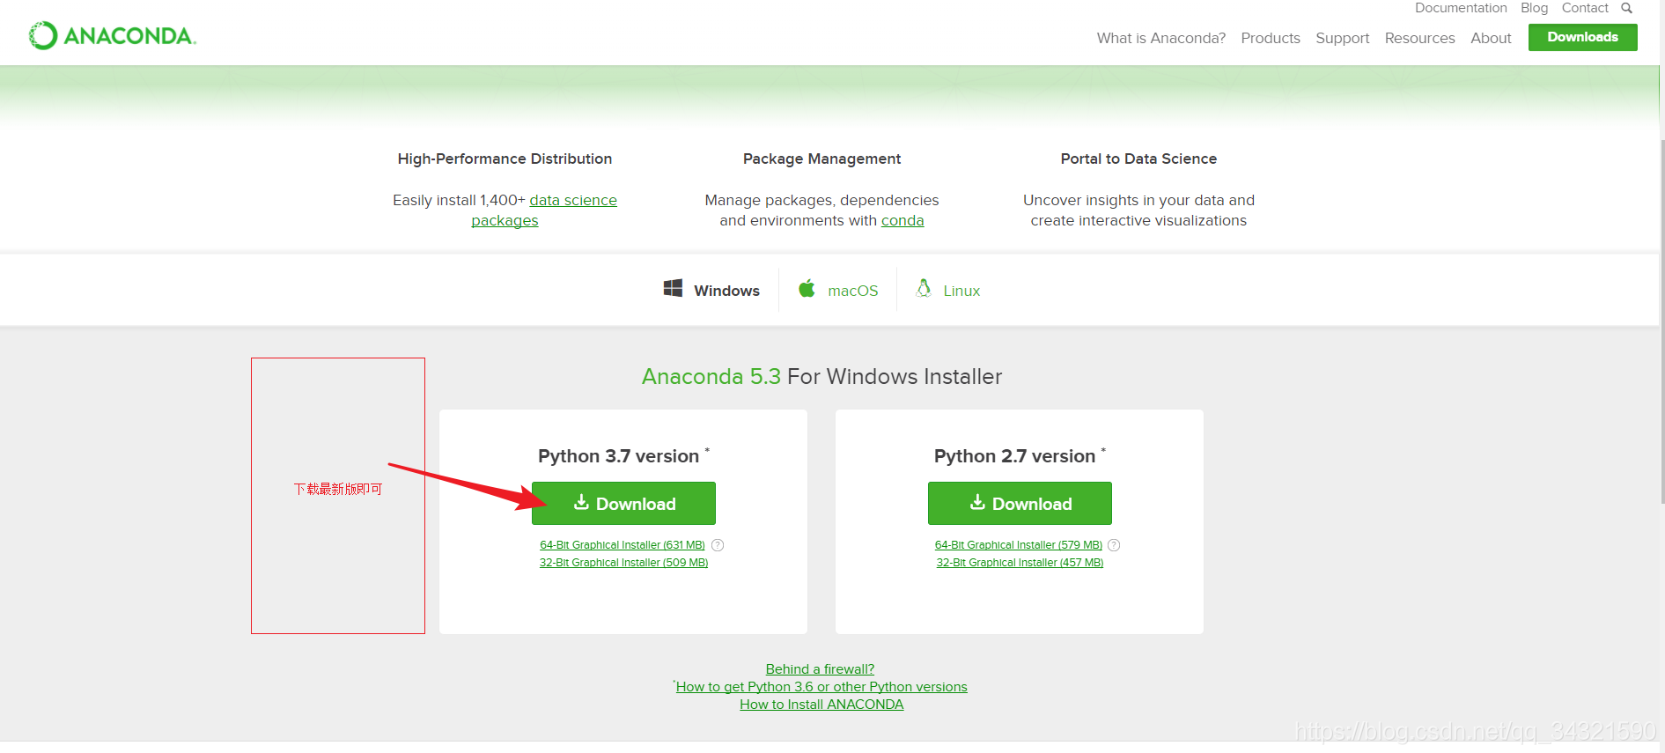Click the Windows logo icon
The width and height of the screenshot is (1665, 753).
click(673, 288)
